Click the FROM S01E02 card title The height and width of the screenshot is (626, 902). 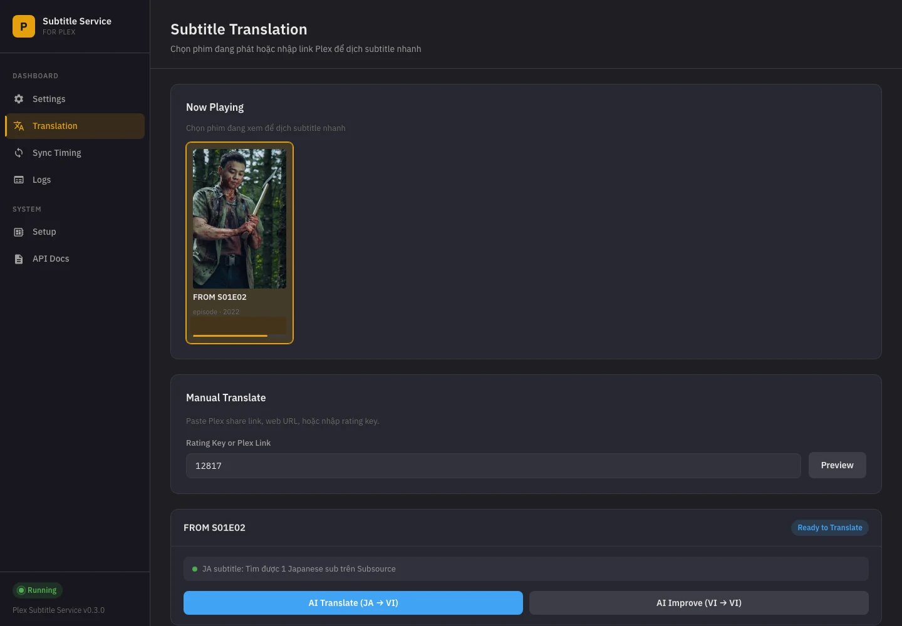pos(220,297)
